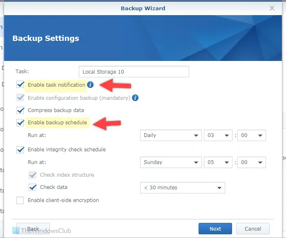Click the info icon beside configuration backup
Viewport: 286px width, 238px height.
[135, 98]
